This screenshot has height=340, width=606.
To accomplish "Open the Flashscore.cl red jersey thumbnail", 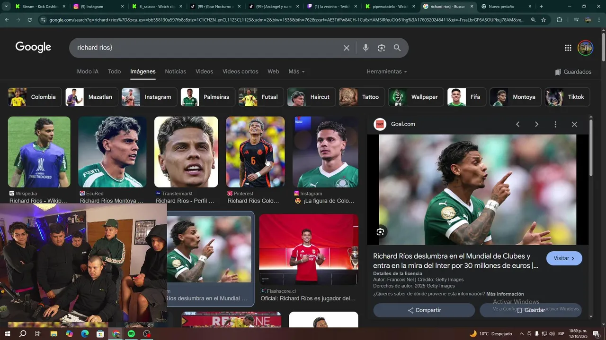I will [x=309, y=250].
